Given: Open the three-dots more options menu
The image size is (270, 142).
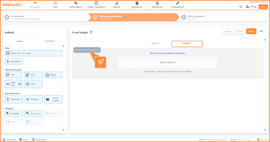Looking at the screenshot, I should (261, 31).
